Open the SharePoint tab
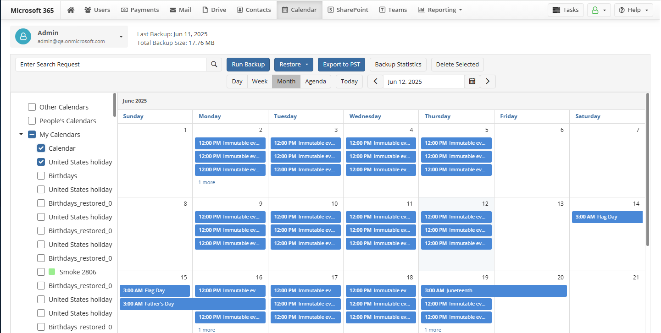661x333 pixels. click(x=348, y=10)
